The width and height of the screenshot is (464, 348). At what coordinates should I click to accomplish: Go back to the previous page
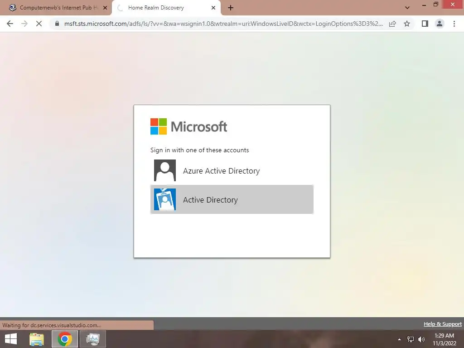point(10,24)
